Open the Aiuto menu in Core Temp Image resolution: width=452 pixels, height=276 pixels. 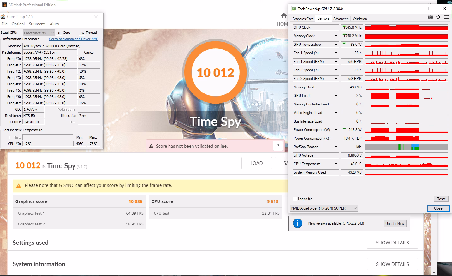coord(54,24)
